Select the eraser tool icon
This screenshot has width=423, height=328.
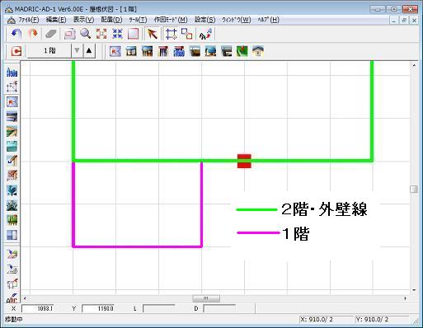coord(50,34)
